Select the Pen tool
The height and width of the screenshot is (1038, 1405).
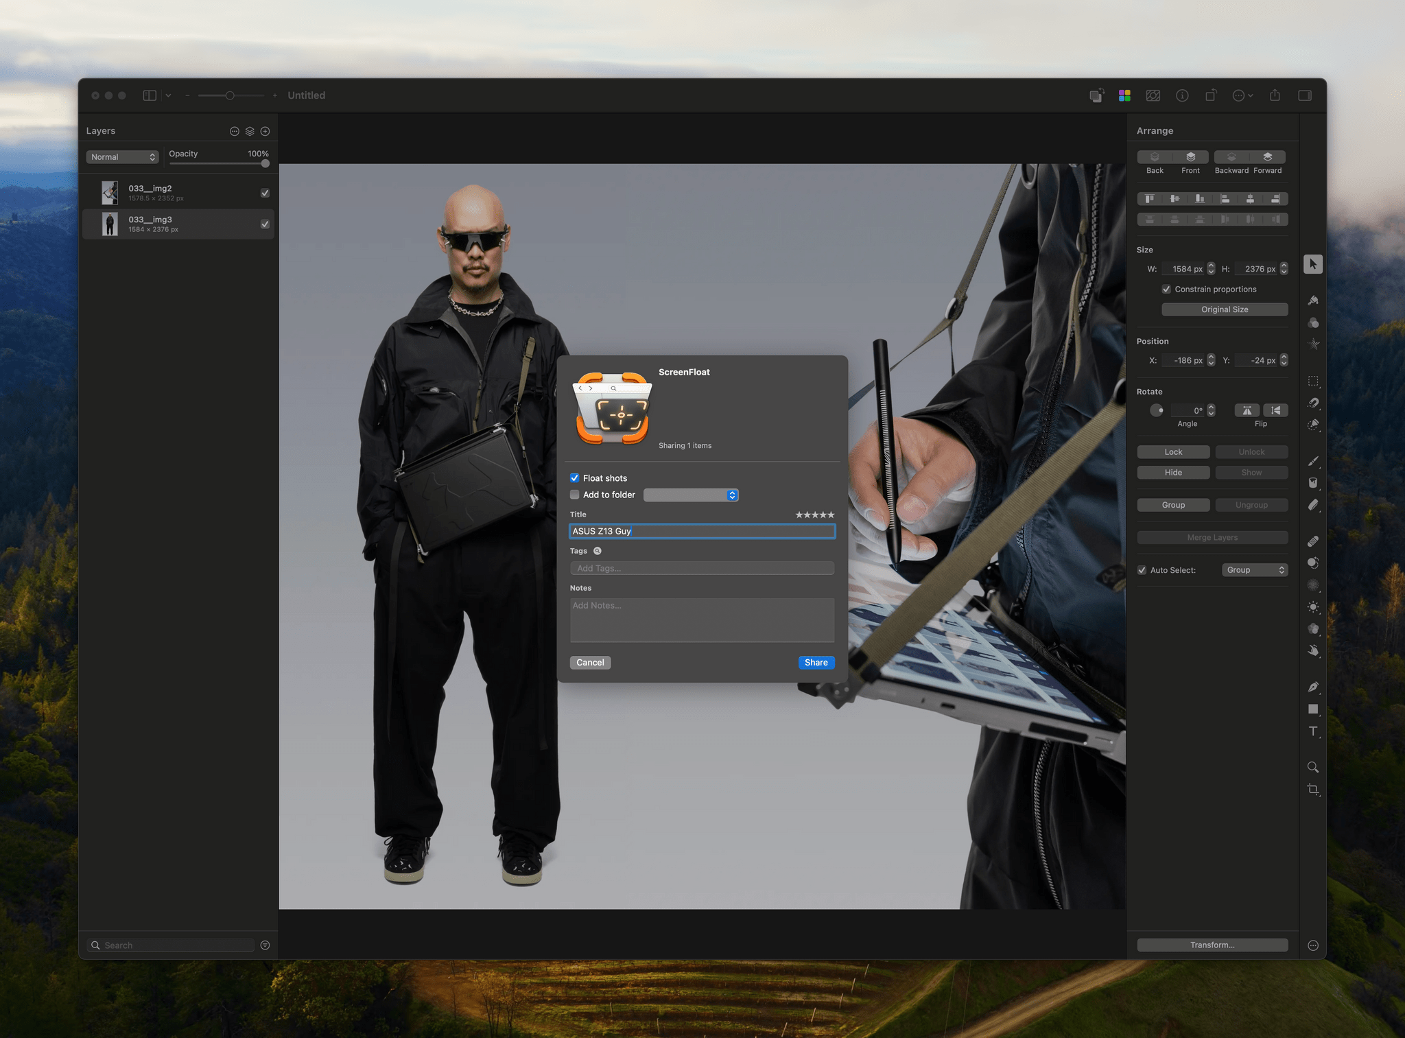pos(1312,687)
